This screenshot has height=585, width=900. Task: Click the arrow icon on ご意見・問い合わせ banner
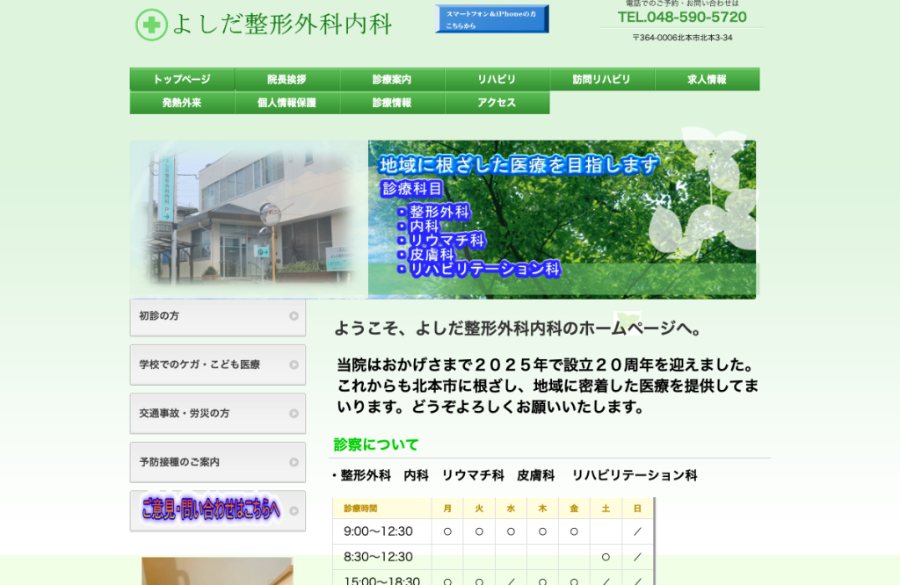coord(294,511)
